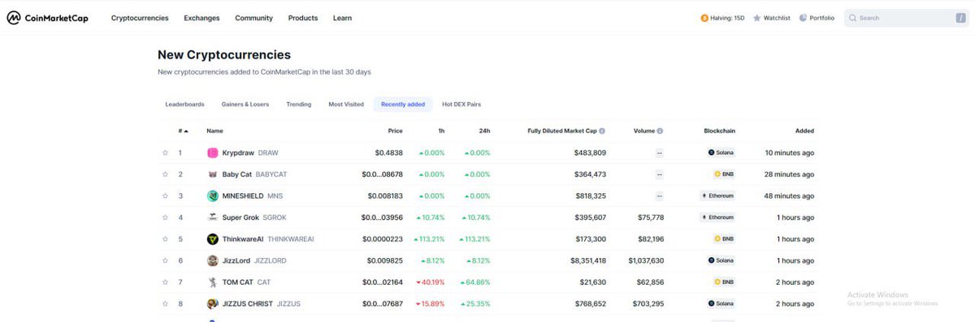Viewport: 975px width, 322px height.
Task: Click the Solana badge in JizzLord row
Action: pos(721,260)
